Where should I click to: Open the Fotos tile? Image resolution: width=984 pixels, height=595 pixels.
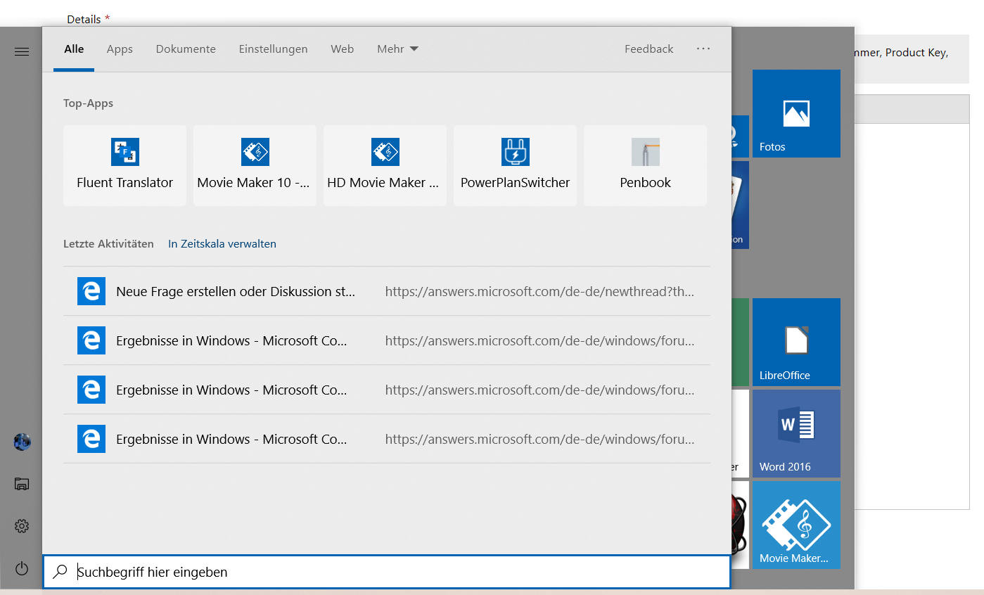(x=796, y=113)
